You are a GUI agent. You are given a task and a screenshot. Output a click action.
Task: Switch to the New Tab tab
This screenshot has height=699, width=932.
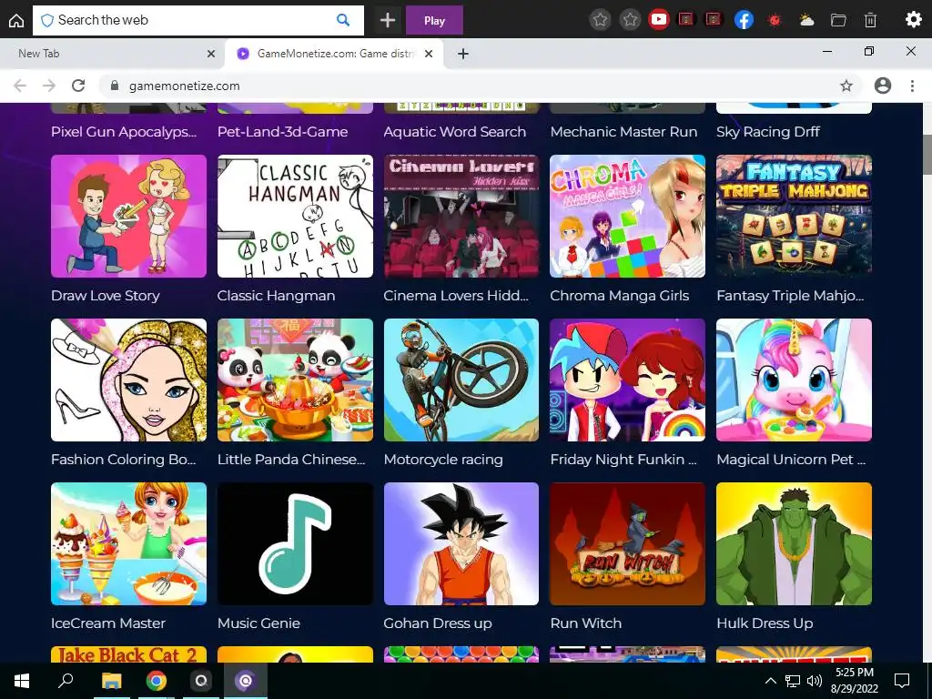tap(113, 54)
